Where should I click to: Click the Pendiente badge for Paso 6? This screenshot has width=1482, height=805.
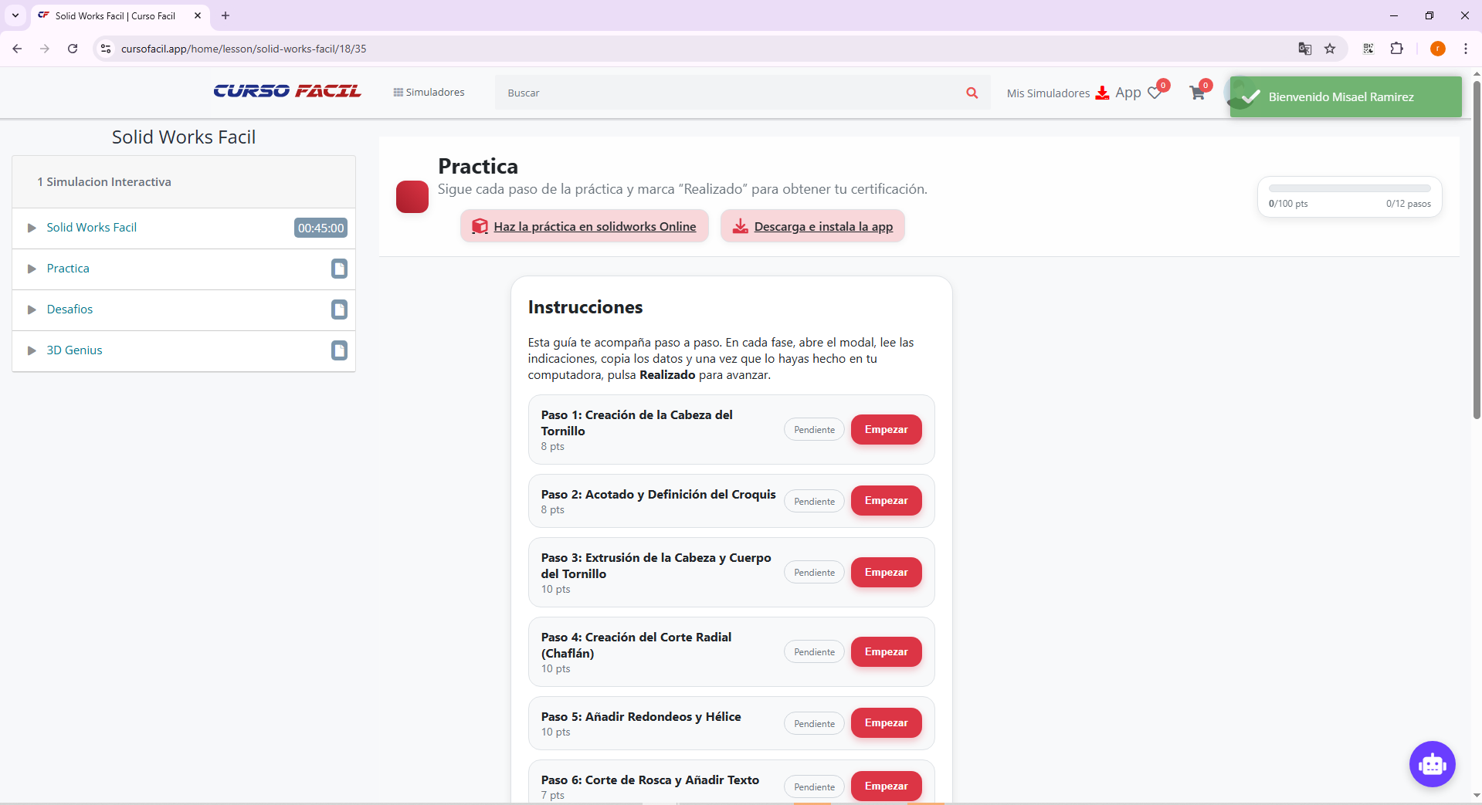[x=814, y=787]
